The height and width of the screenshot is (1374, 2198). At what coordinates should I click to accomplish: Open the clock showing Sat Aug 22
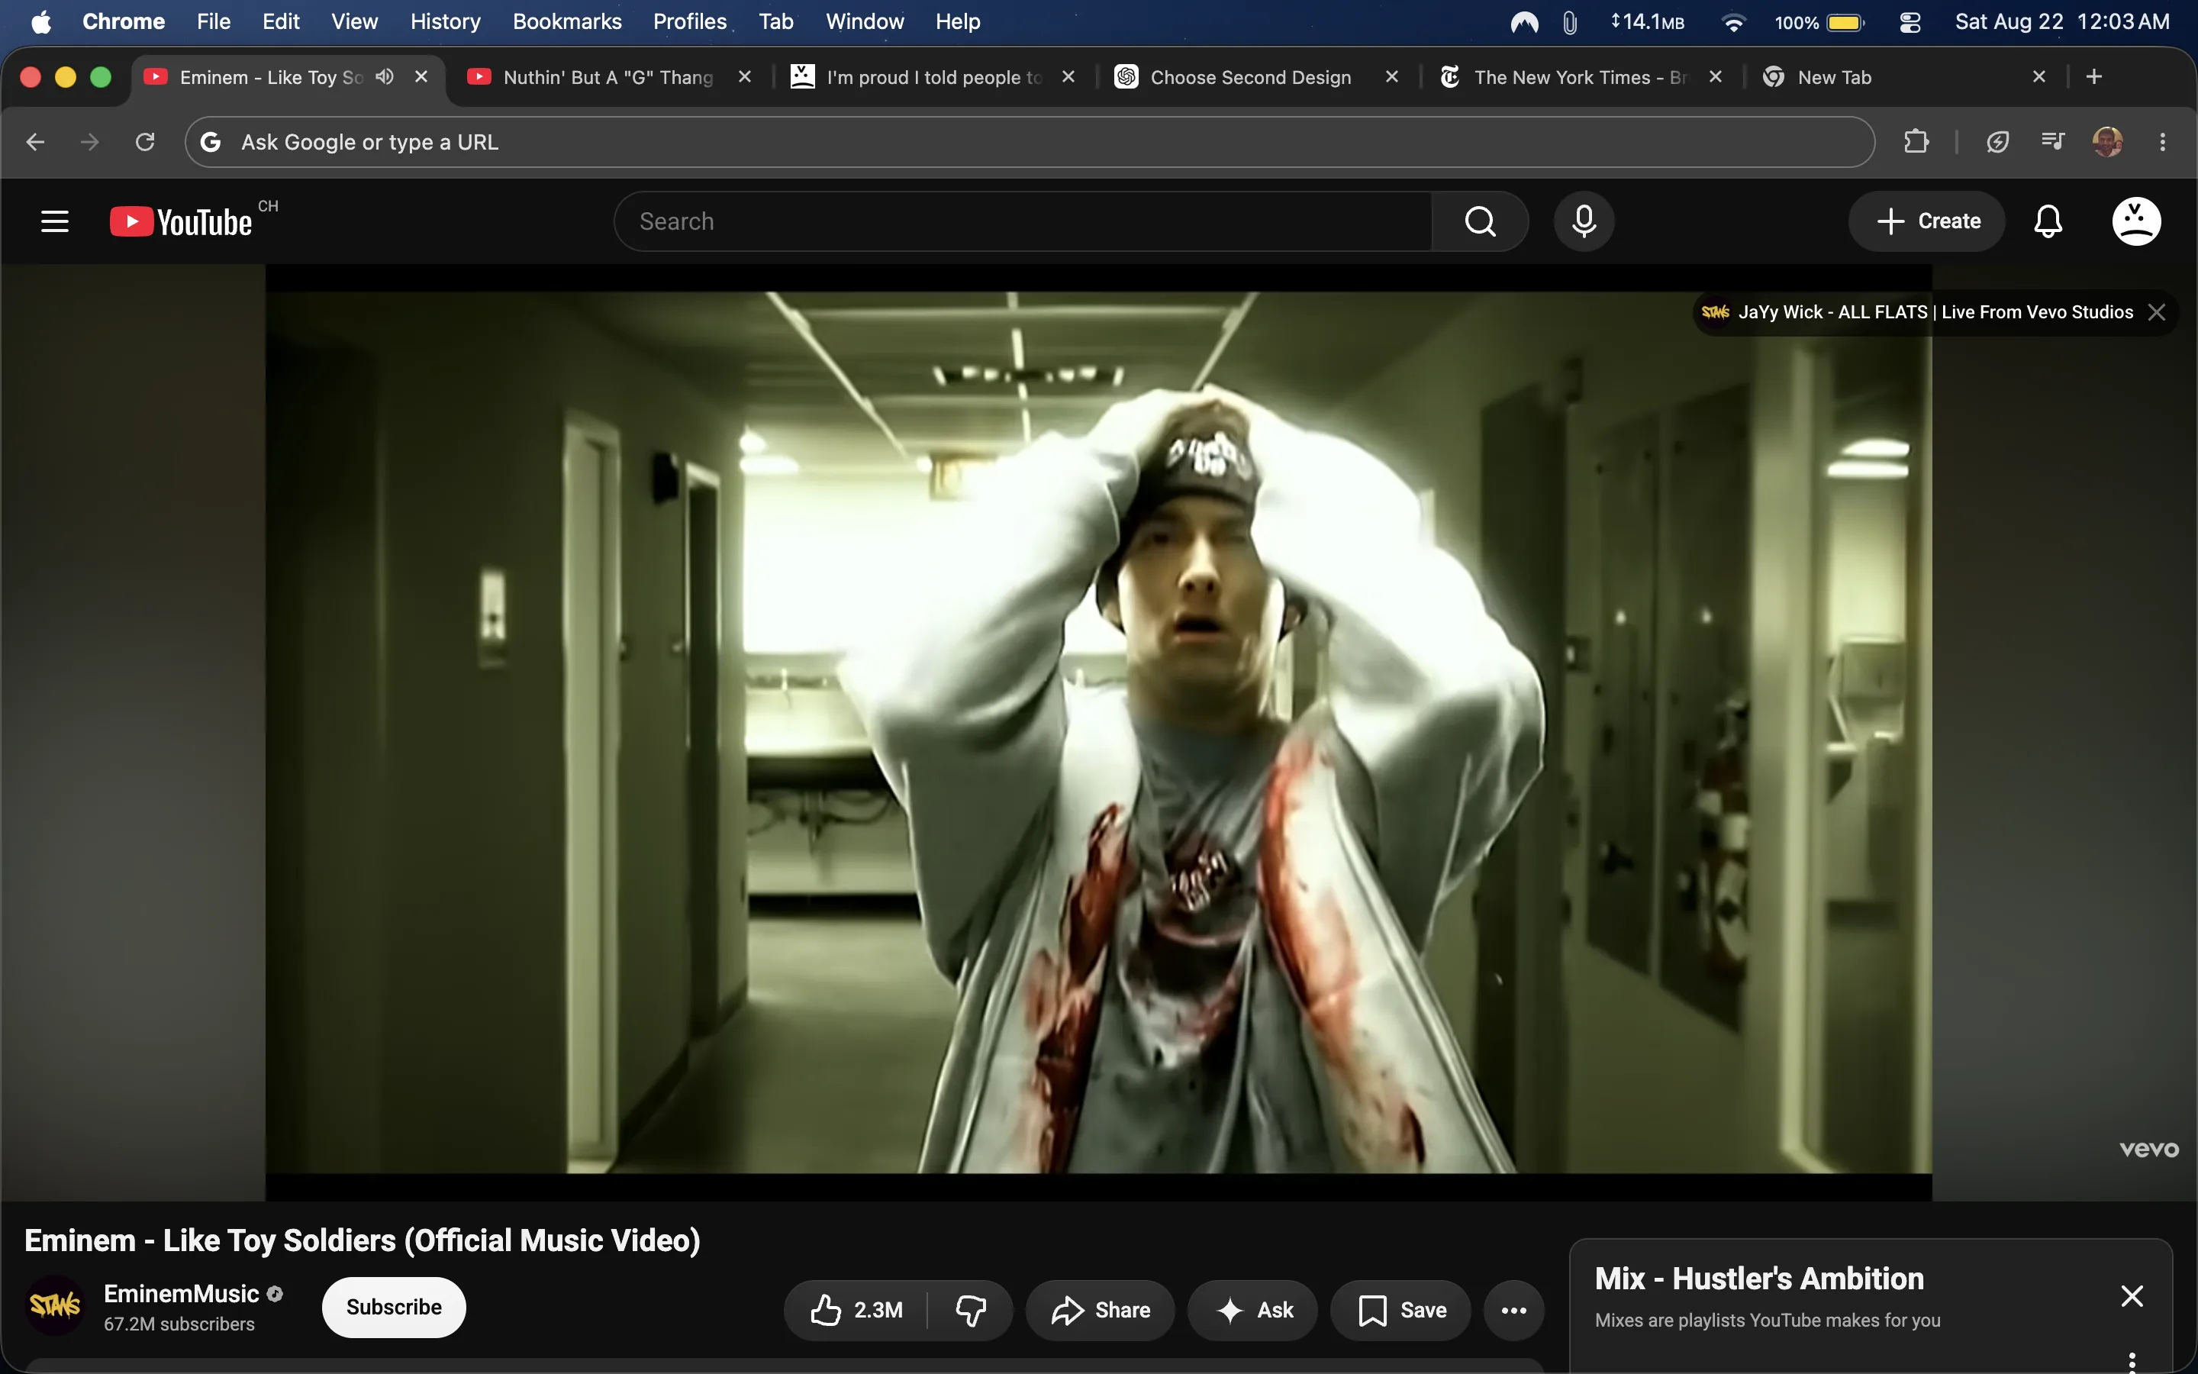(x=2061, y=22)
